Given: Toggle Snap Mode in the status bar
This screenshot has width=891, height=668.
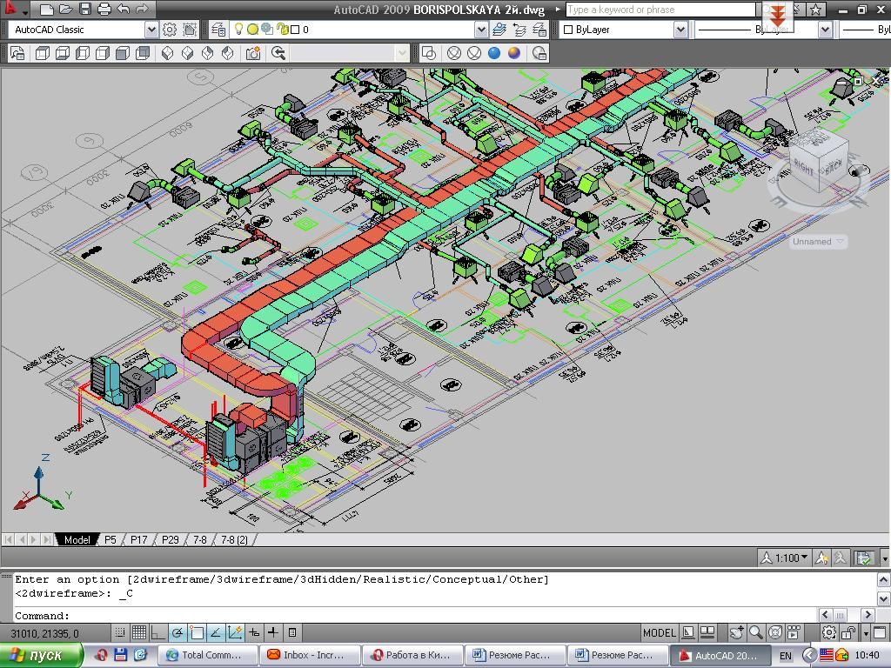Looking at the screenshot, I should click(x=121, y=632).
